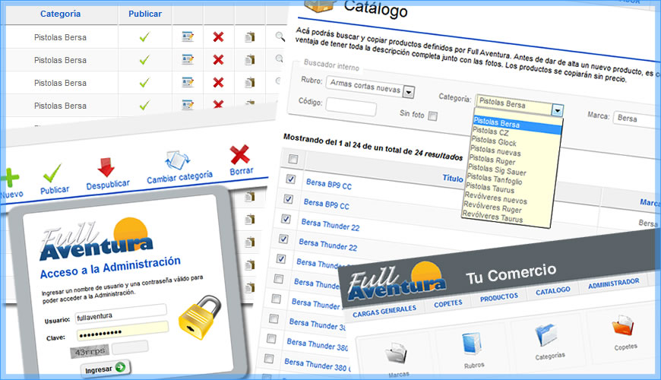Sort by the Publicar column header
661x380 pixels.
point(145,14)
